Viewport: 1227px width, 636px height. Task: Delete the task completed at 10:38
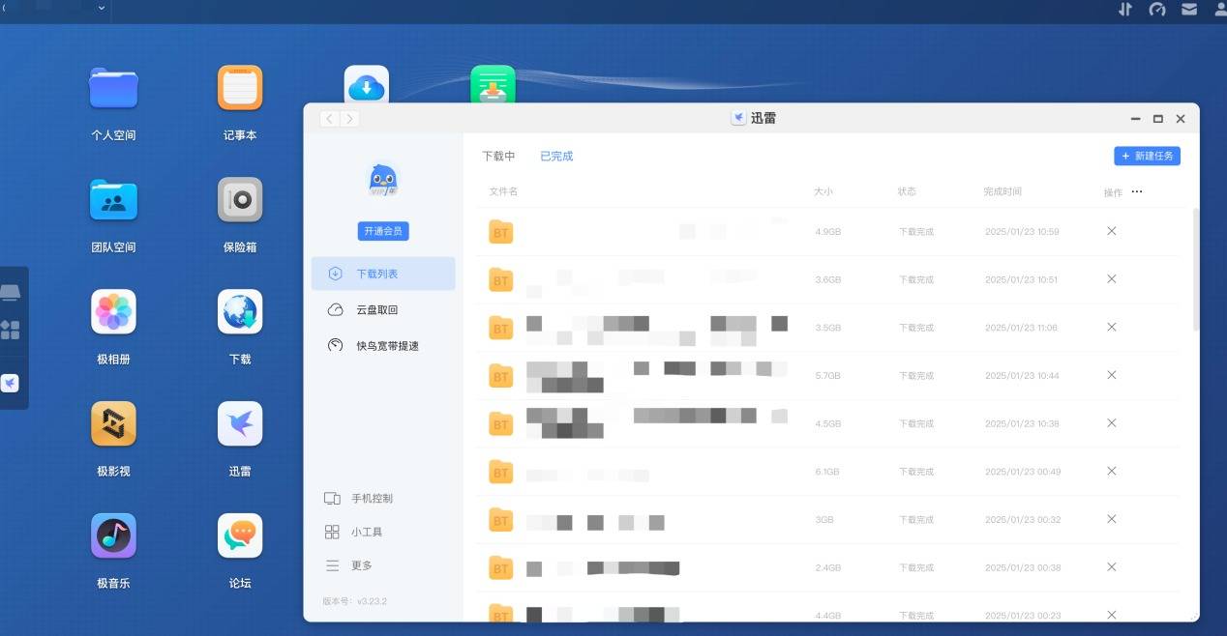[1112, 422]
